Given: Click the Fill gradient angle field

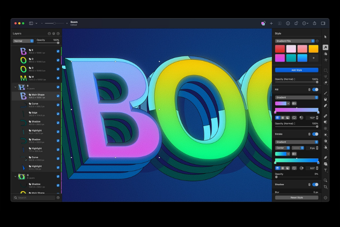Looking at the screenshot, I should coord(310,118).
